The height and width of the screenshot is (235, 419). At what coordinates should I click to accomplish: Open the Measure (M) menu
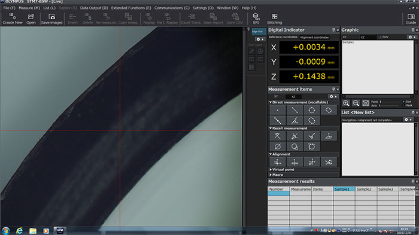tap(29, 8)
